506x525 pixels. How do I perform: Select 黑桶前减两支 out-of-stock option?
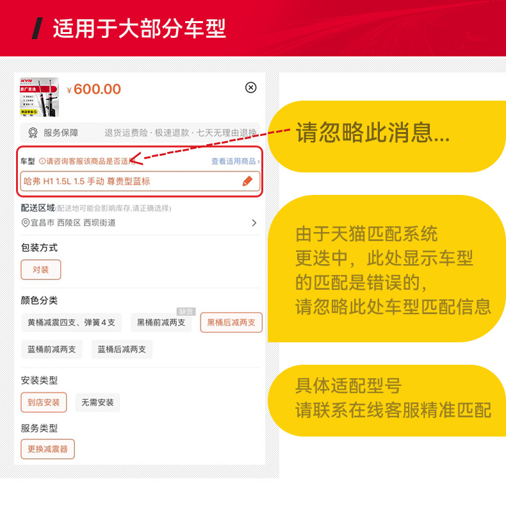point(161,322)
